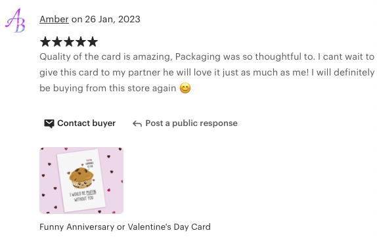Click the line 'Quality of the card is amazing'
The width and height of the screenshot is (377, 237).
(x=106, y=56)
